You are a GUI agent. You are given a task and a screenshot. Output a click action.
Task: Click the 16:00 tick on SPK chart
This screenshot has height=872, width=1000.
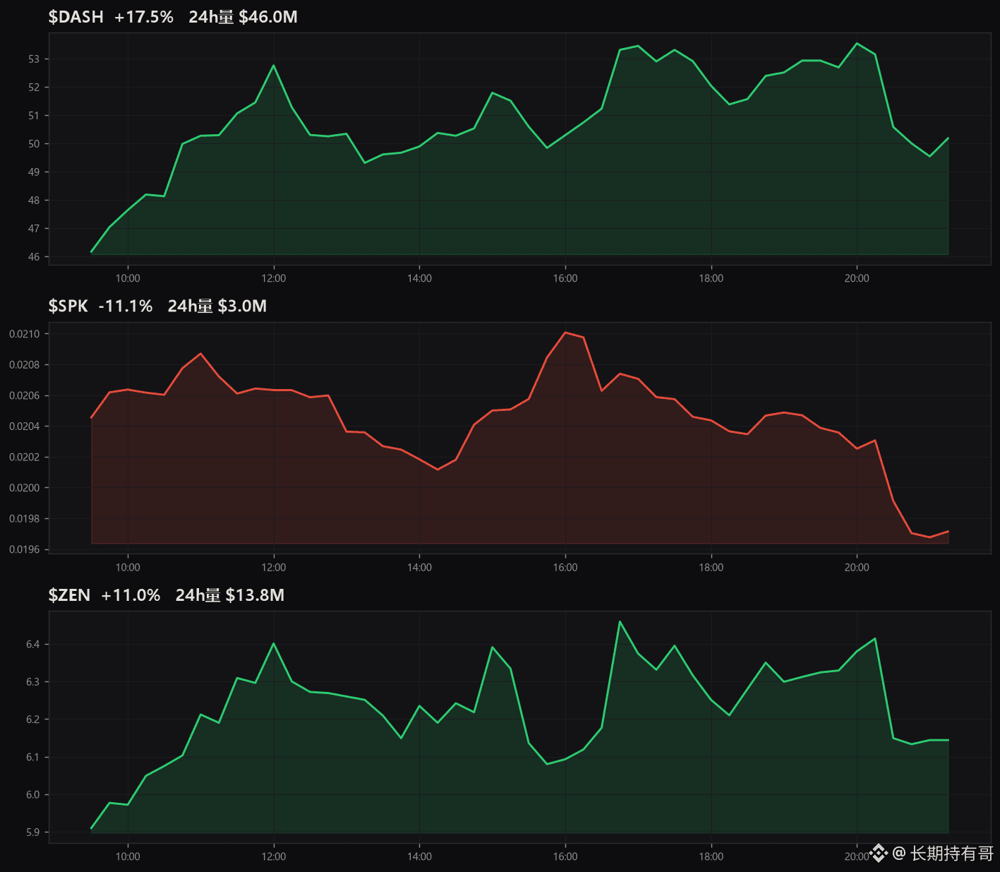(x=565, y=567)
